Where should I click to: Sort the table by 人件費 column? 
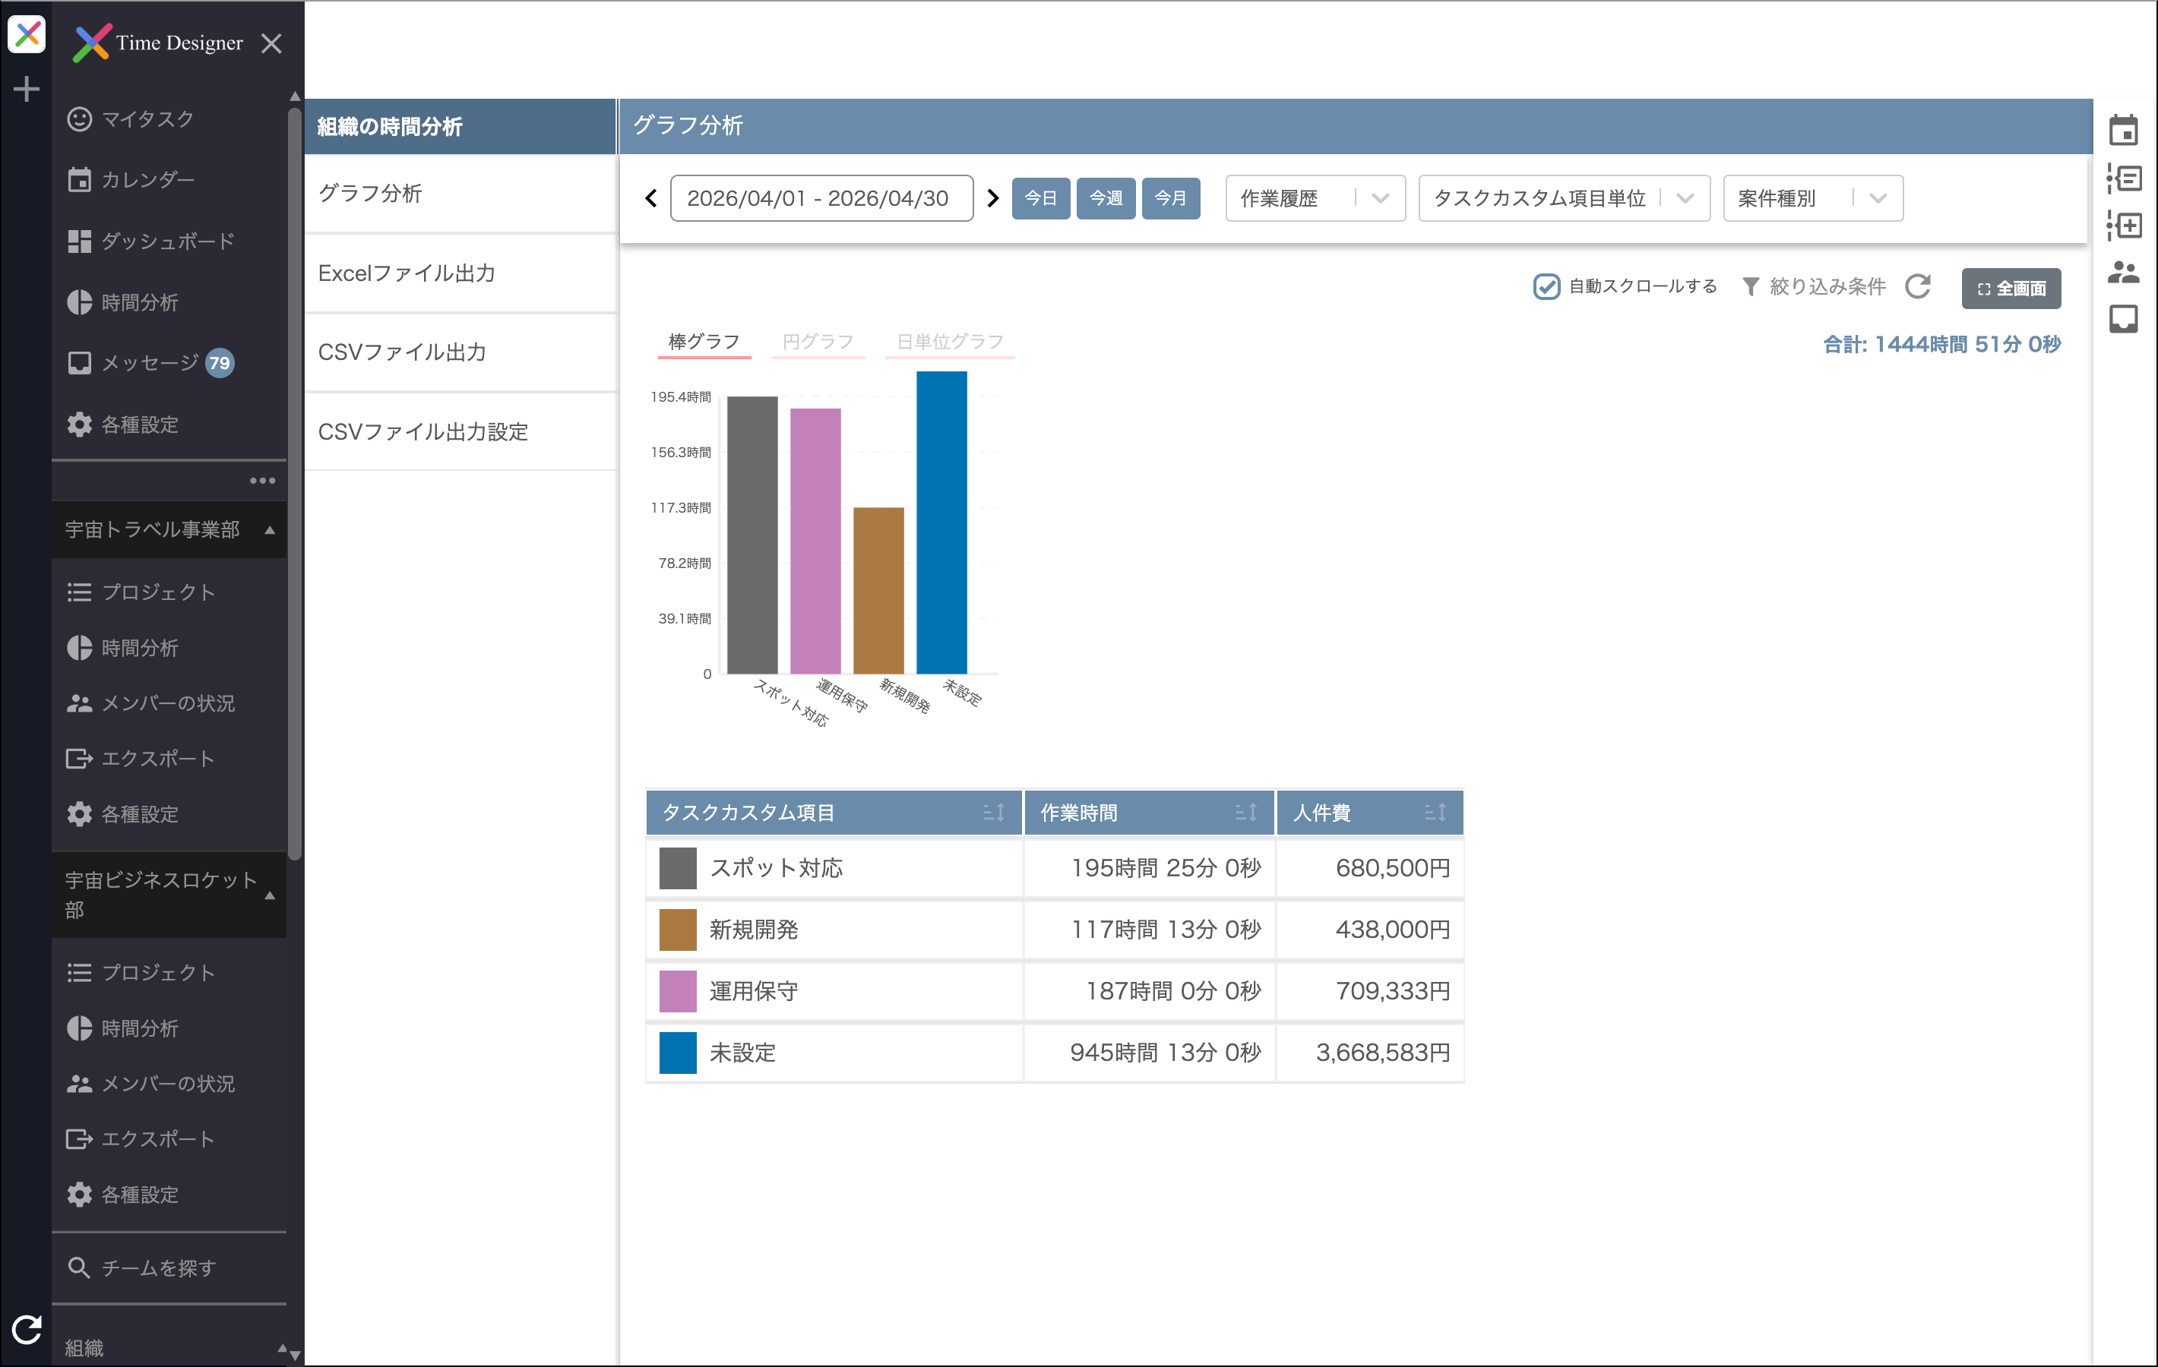pyautogui.click(x=1435, y=813)
